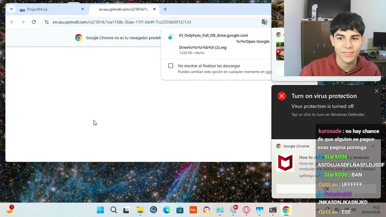The height and width of the screenshot is (217, 386).
Task: Open the purple circular browser icon on taskbar
Action: coord(207,210)
